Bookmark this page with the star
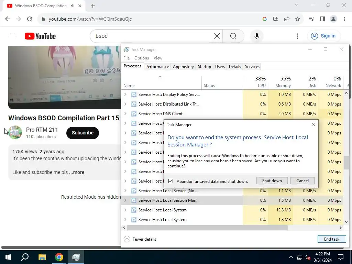 point(298,19)
